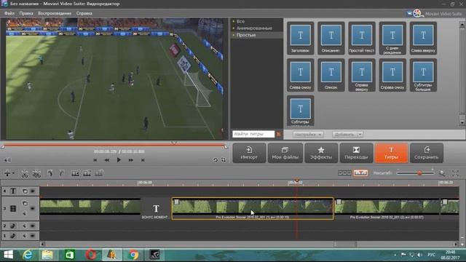Screen dimensions: 466x262
Task: Select the Заголовок title preset
Action: tap(300, 38)
